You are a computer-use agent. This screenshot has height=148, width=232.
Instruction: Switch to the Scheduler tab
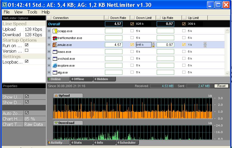pyautogui.click(x=128, y=143)
